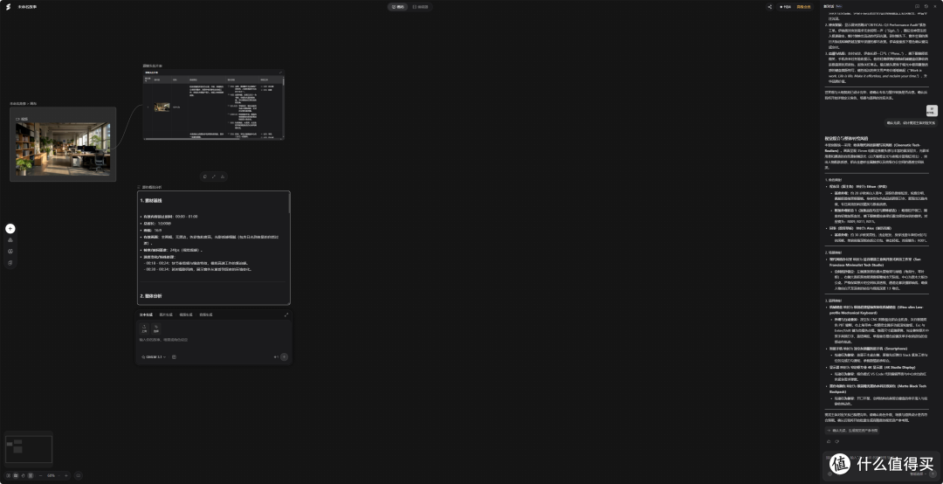Open keyboard shortcuts icon at bottom left
Image resolution: width=943 pixels, height=484 pixels.
(x=79, y=475)
